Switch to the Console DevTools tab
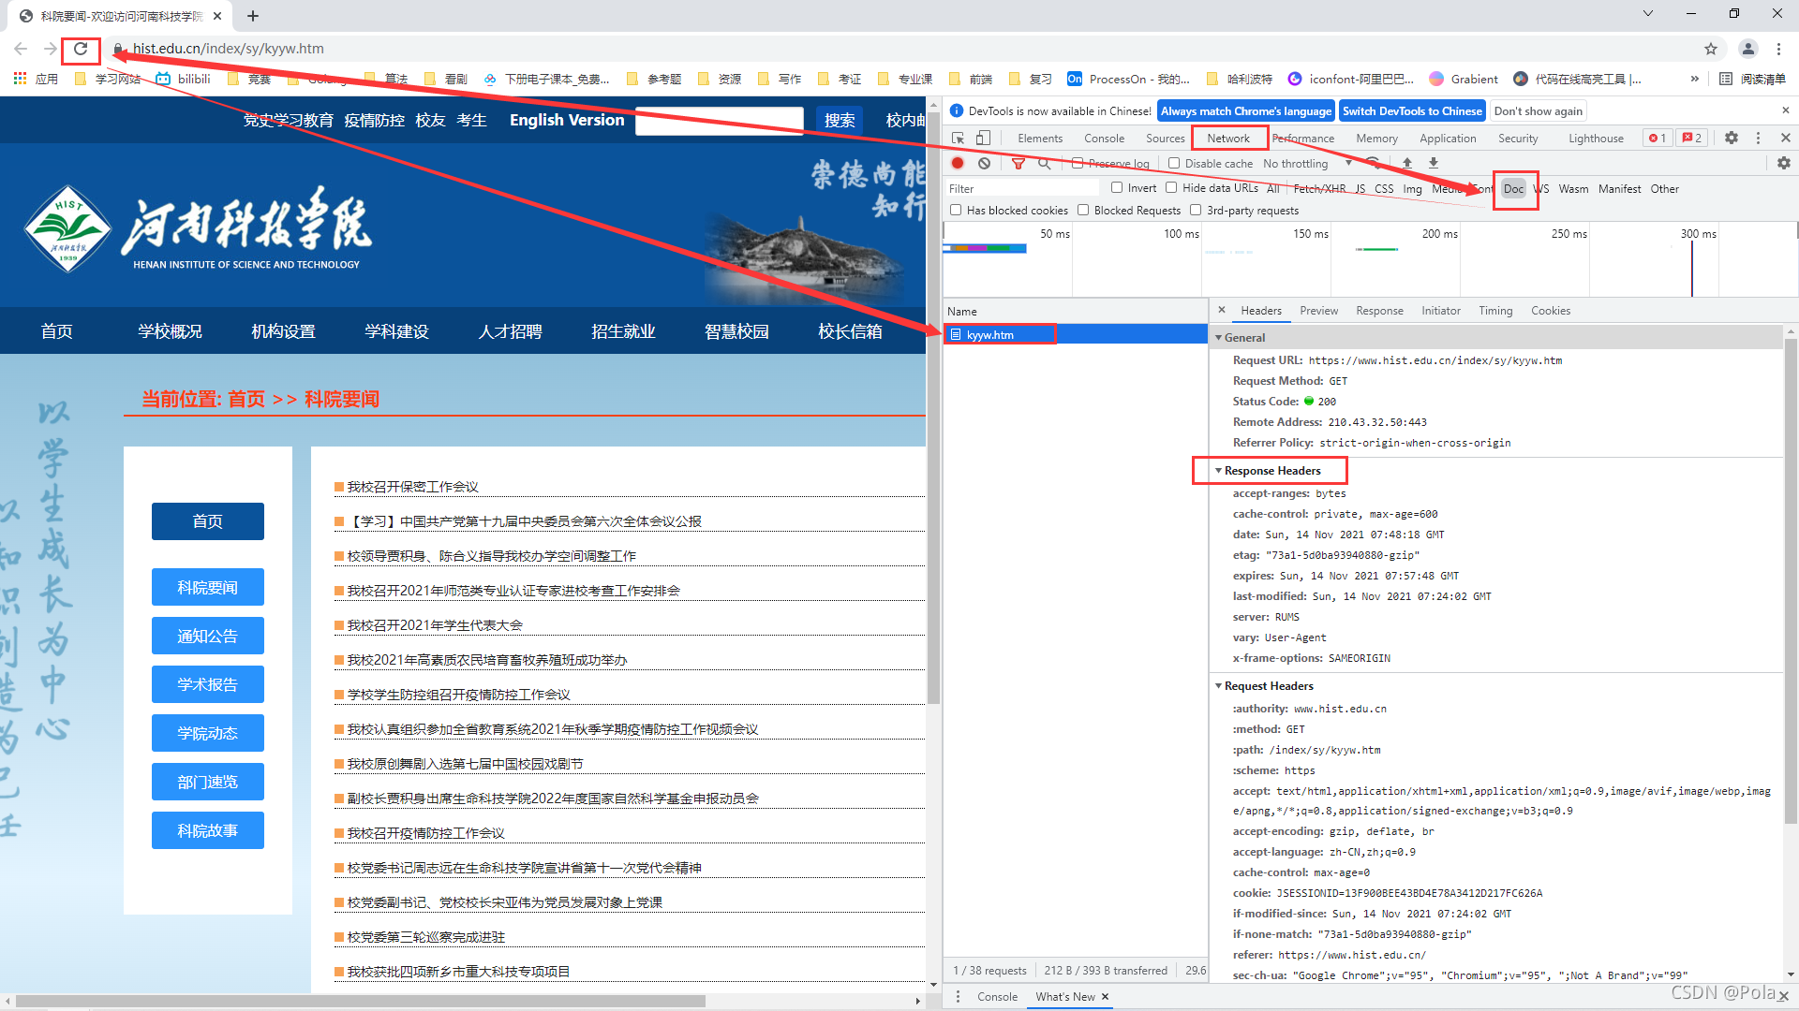 tap(1104, 138)
